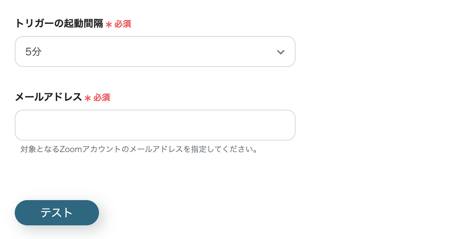Image resolution: width=471 pixels, height=239 pixels.
Task: Select the text 5分 in the dropdown
Action: (33, 52)
